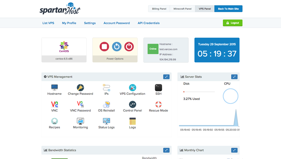Click the Power Options label

click(115, 59)
